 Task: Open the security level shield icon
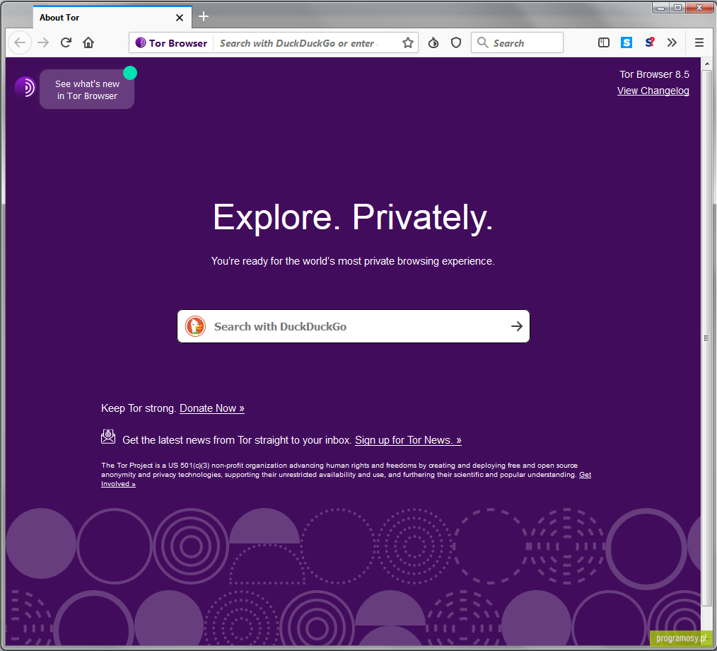(x=456, y=43)
